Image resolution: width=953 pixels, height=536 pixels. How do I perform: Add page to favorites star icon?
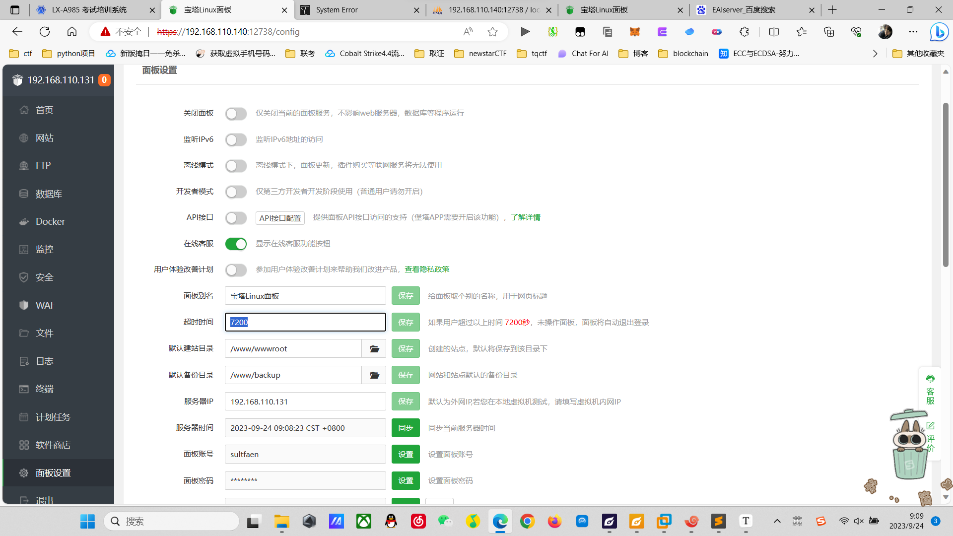tap(492, 32)
